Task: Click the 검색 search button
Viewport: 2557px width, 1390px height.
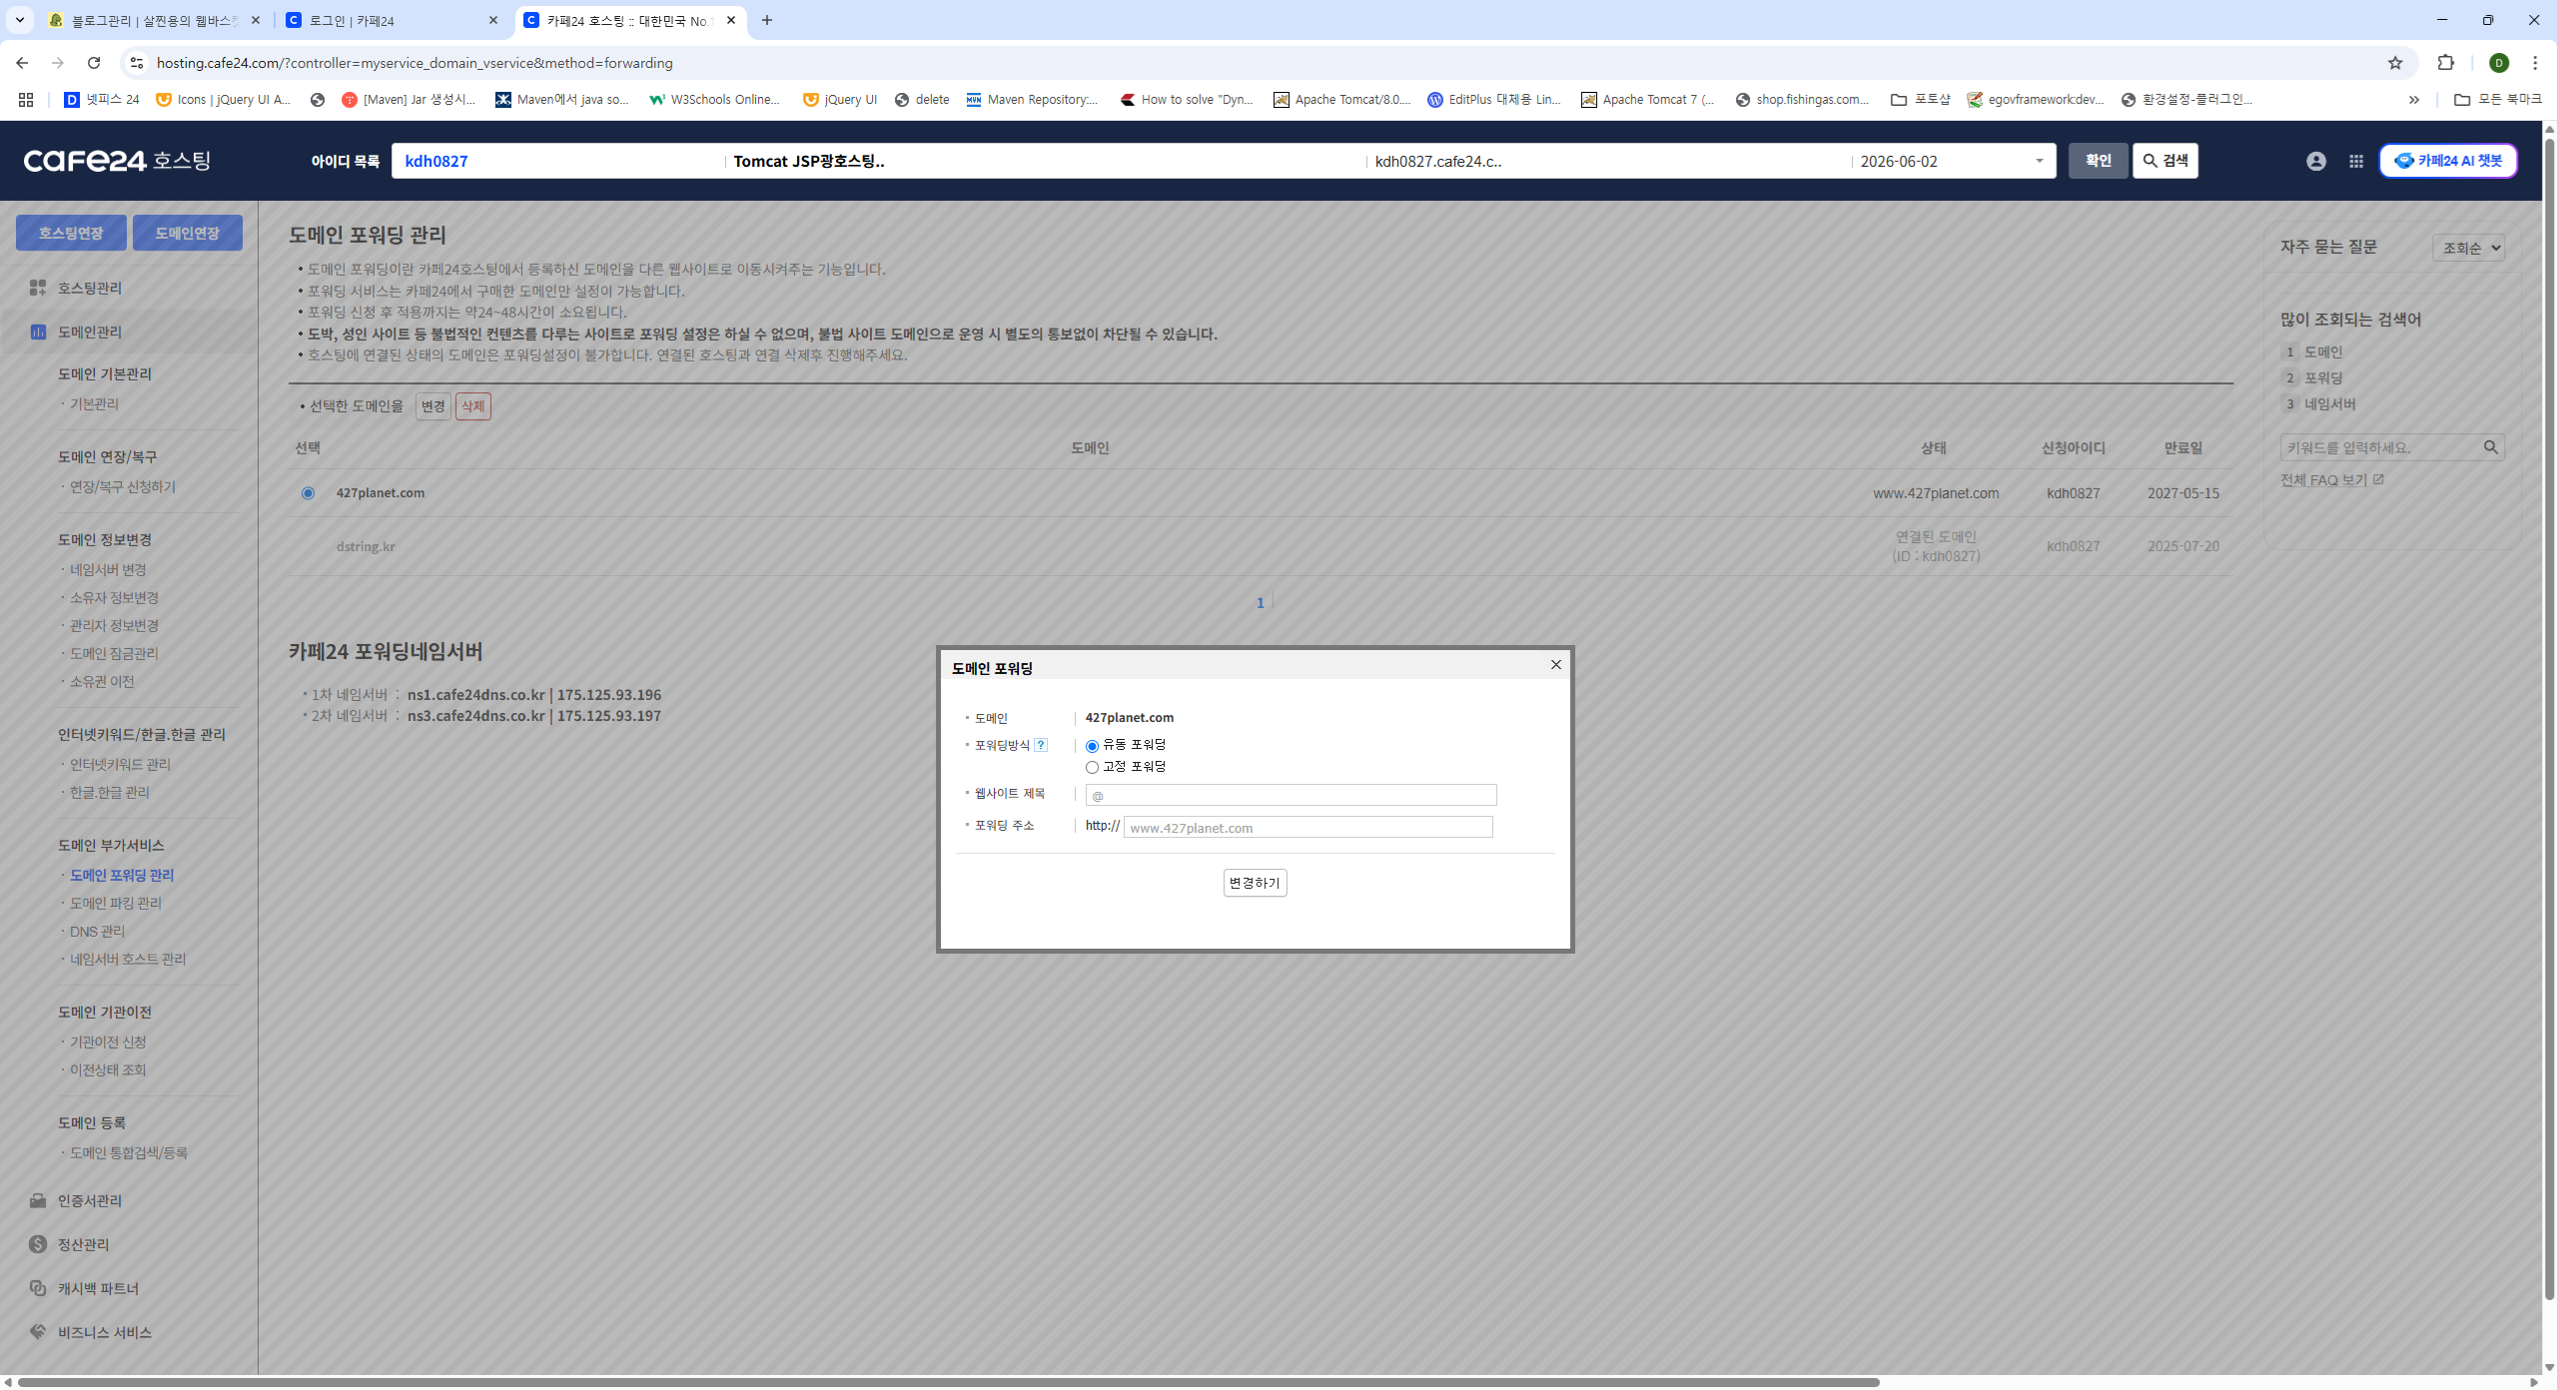Action: pyautogui.click(x=2164, y=161)
